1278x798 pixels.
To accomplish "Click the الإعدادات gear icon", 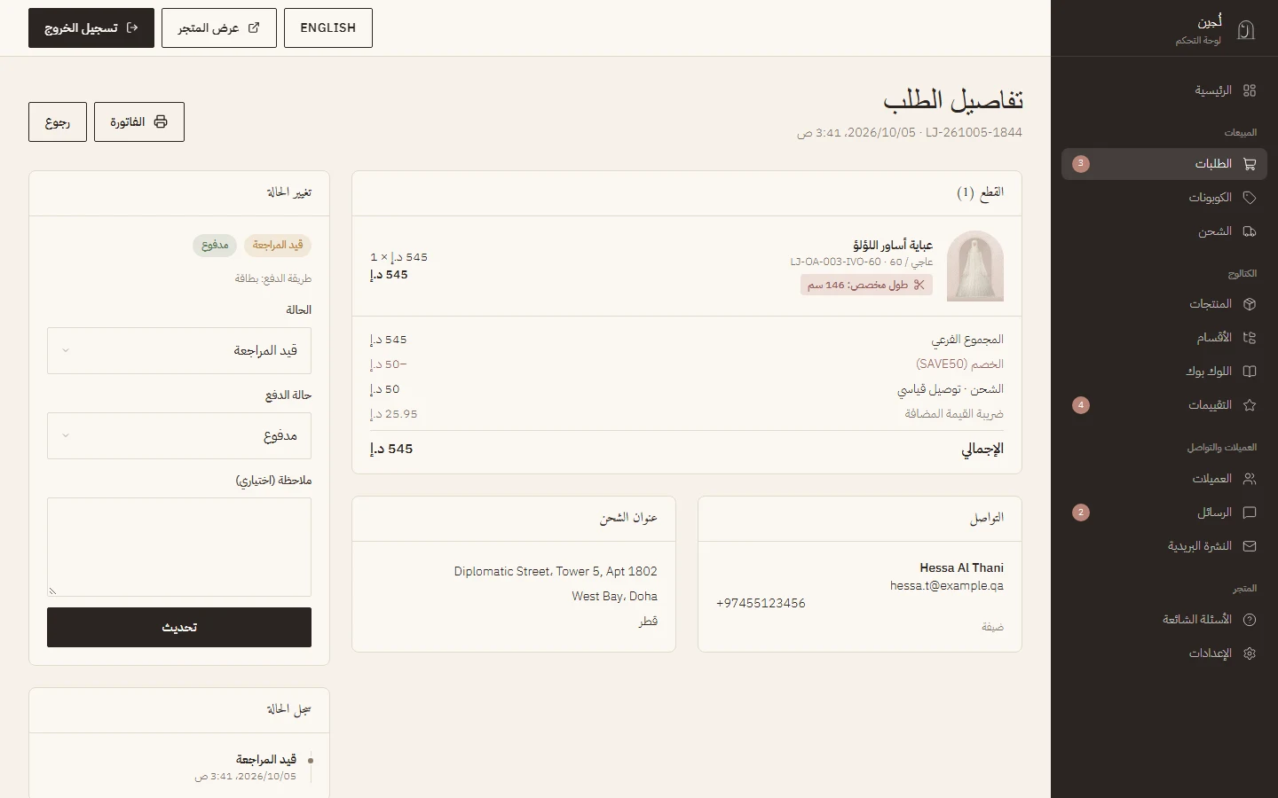I will coord(1250,653).
